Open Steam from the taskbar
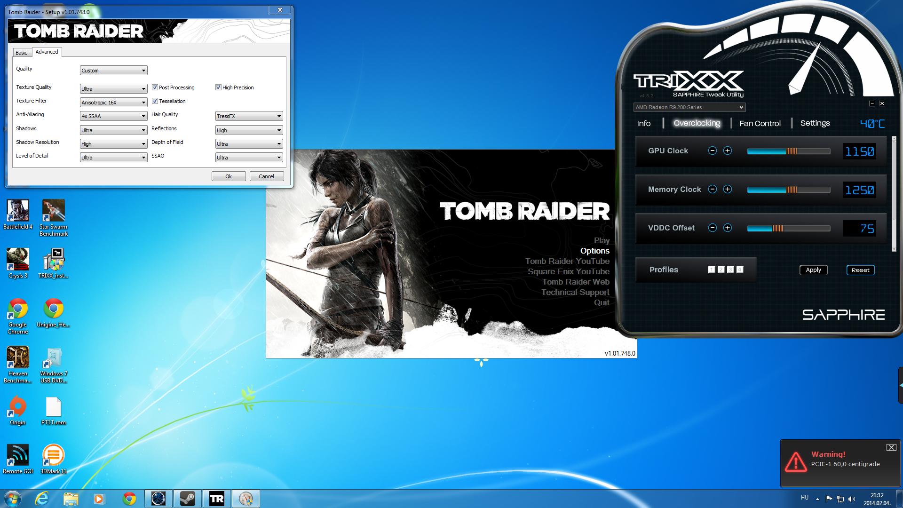The height and width of the screenshot is (508, 903). (x=188, y=499)
